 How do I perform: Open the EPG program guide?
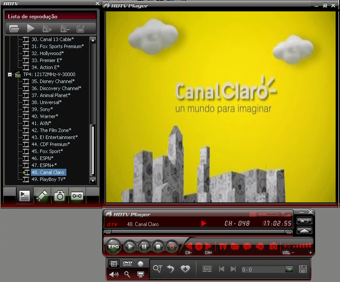coord(113,247)
